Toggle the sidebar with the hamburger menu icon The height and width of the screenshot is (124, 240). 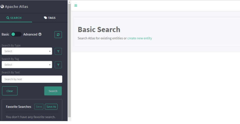point(76,6)
